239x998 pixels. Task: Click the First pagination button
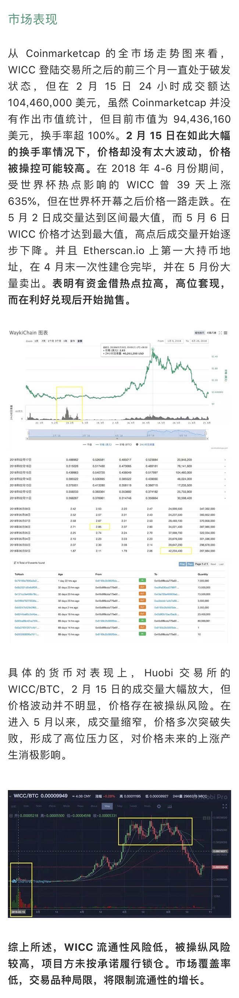point(182,564)
